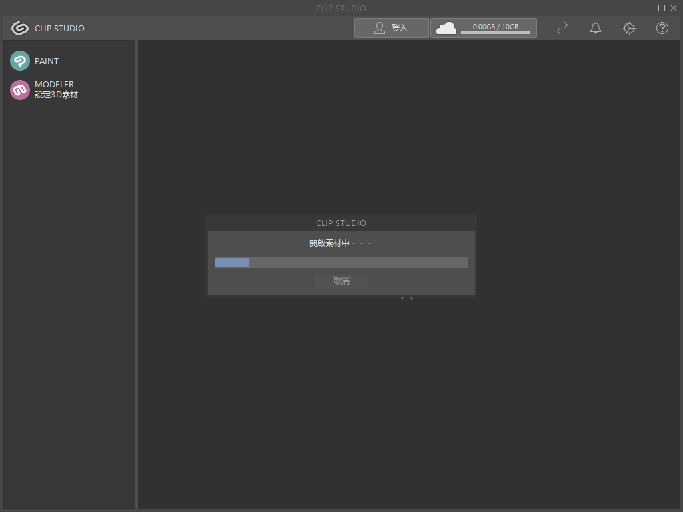This screenshot has width=683, height=512.
Task: Click the 開啟素材中 status text
Action: 340,243
